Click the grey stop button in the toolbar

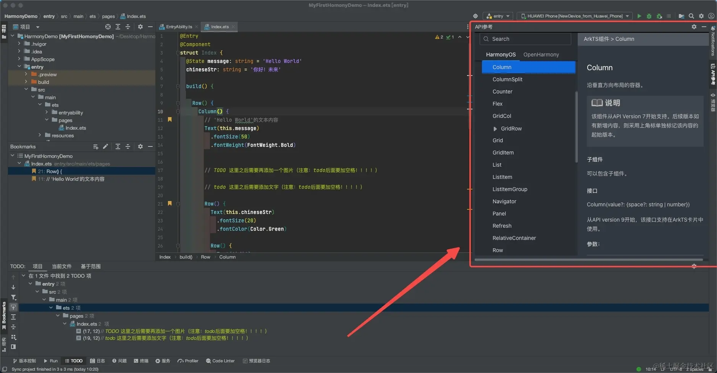click(x=669, y=16)
